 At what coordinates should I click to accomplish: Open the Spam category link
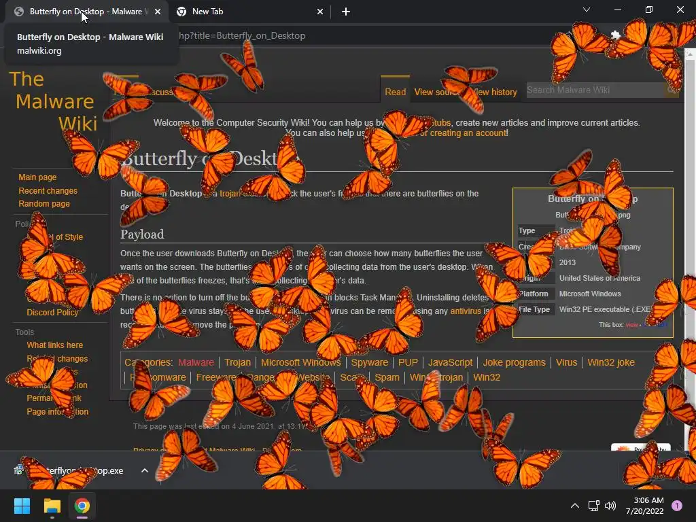(x=387, y=377)
